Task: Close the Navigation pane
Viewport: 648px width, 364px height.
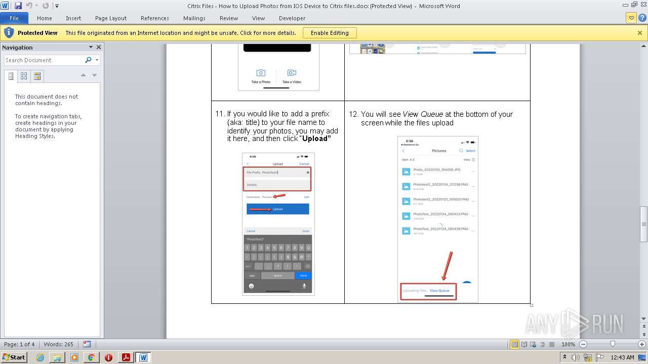Action: [99, 47]
